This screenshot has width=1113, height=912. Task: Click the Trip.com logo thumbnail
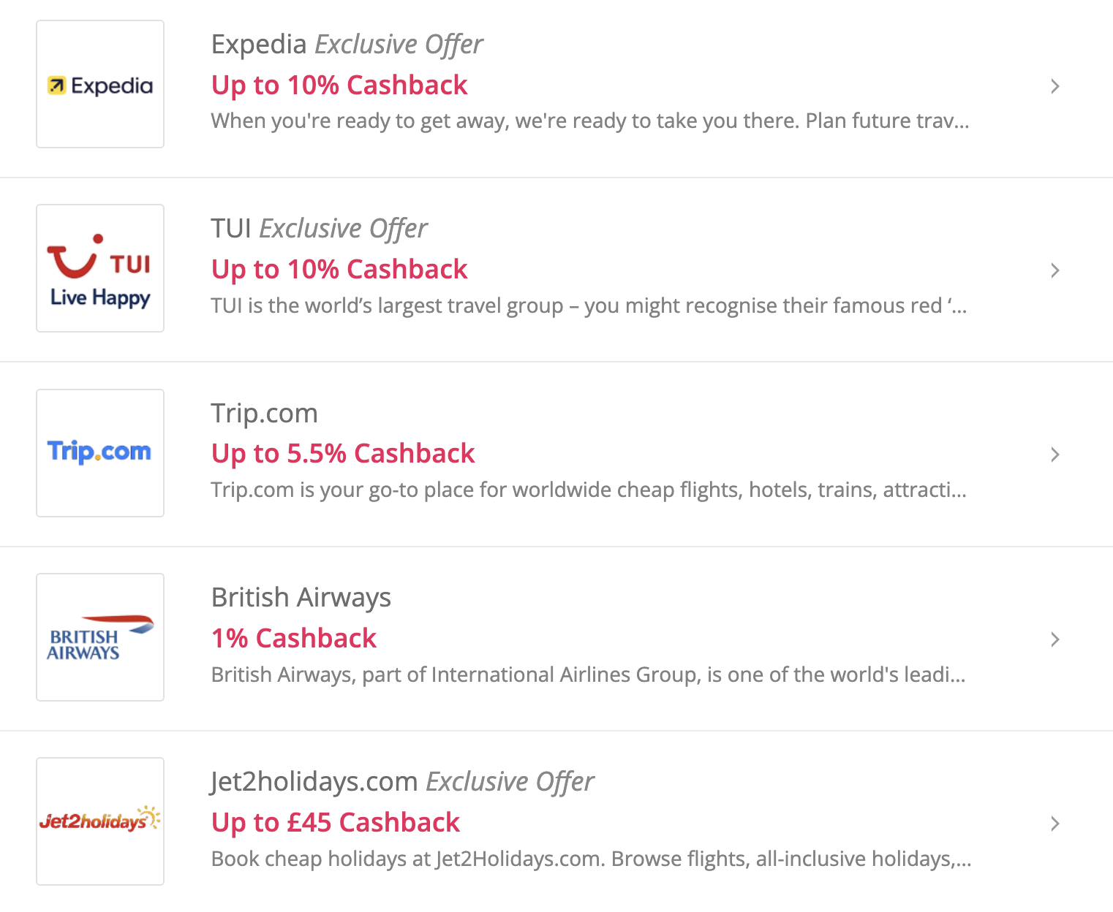(x=100, y=453)
